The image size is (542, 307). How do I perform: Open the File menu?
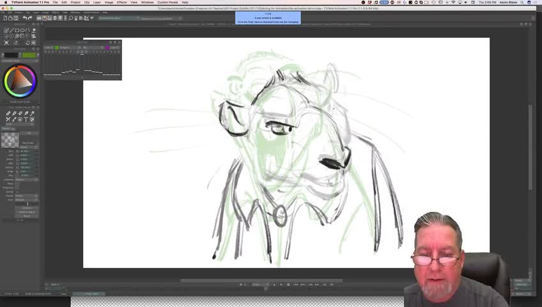(x=56, y=2)
